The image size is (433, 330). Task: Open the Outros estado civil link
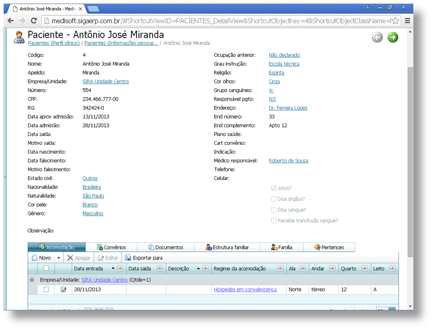point(90,178)
